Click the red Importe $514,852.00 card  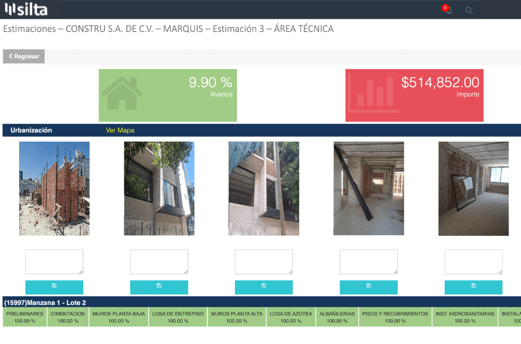tap(415, 95)
